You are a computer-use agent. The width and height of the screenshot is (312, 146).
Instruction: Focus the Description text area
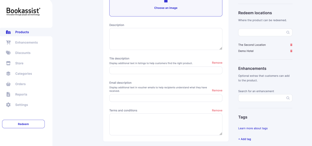click(x=165, y=39)
